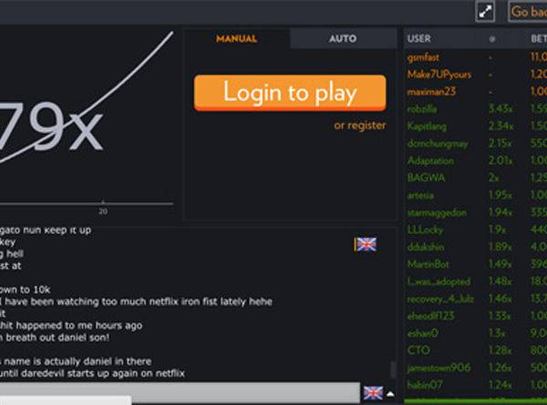This screenshot has height=405, width=547.
Task: Click the @ cashout column header
Action: click(x=491, y=39)
